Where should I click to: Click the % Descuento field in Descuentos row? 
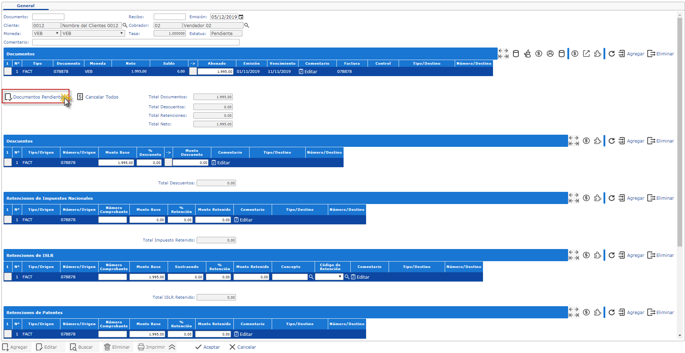[149, 163]
